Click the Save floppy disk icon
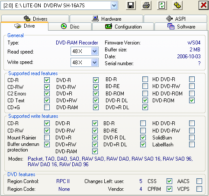This screenshot has width=209, height=196. click(131, 6)
